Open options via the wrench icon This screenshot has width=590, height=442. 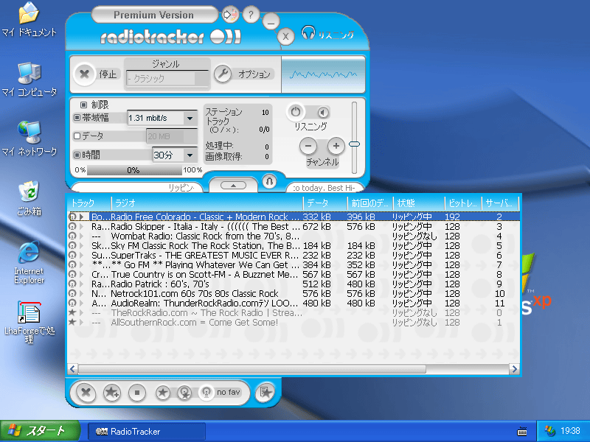coord(223,74)
